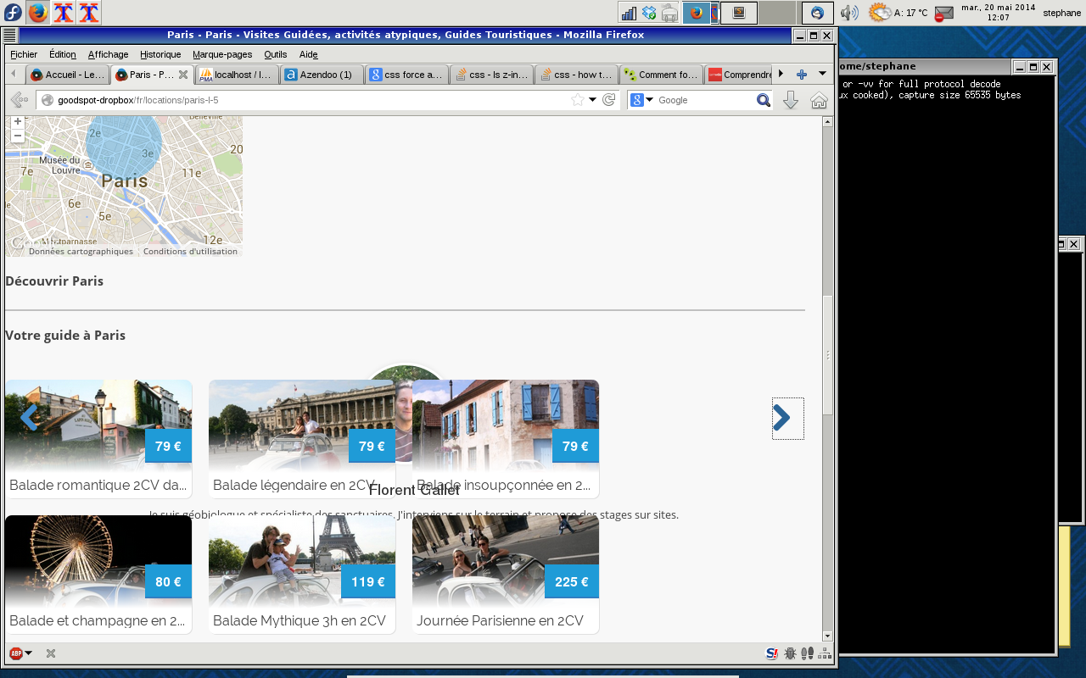Bookmark this page with the star icon

pos(578,100)
